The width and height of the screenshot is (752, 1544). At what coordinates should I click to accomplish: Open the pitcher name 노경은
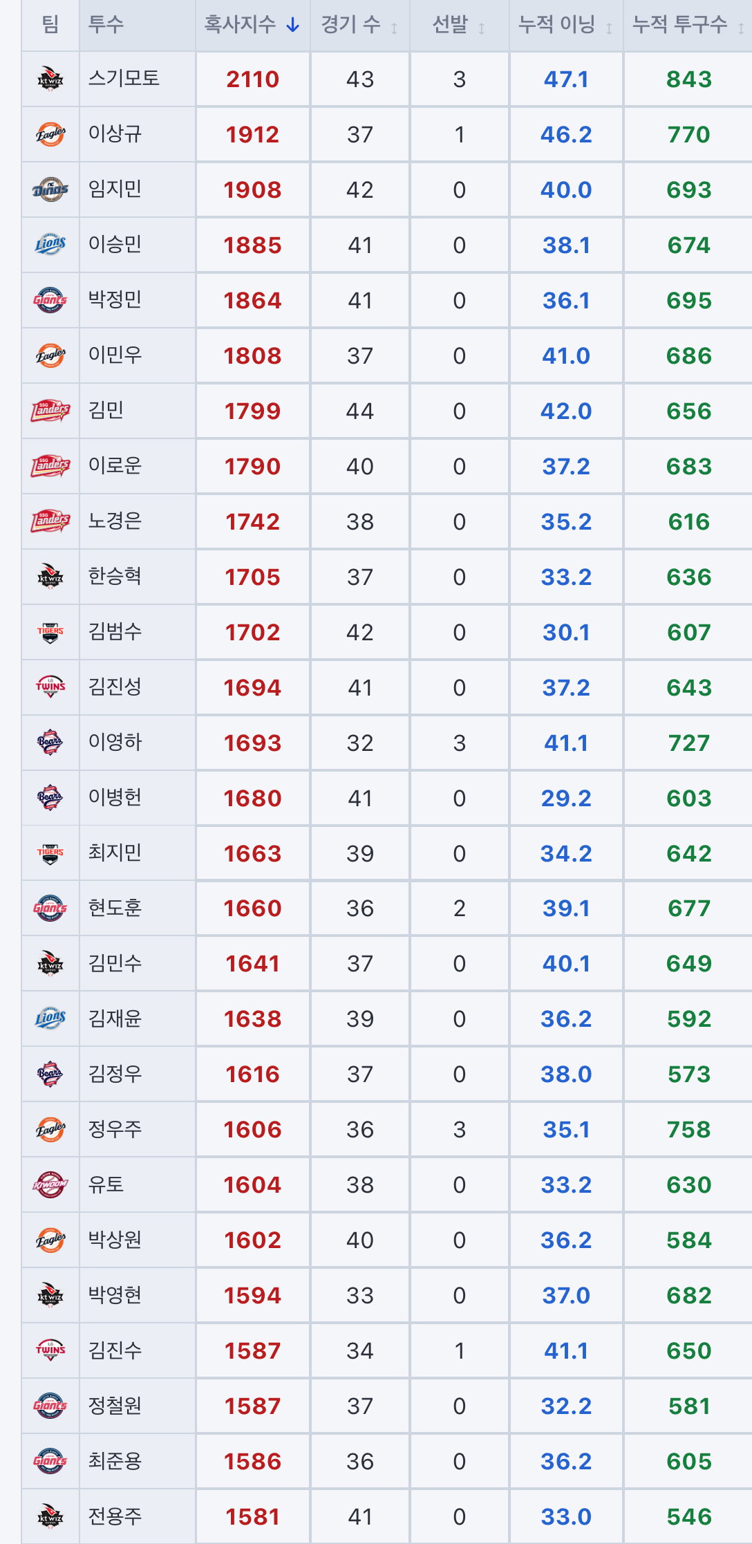(x=115, y=521)
